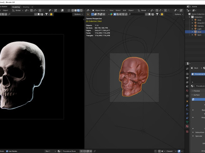Collapse the Collection tree in the outliner
The height and width of the screenshot is (153, 205).
pyautogui.click(x=190, y=17)
